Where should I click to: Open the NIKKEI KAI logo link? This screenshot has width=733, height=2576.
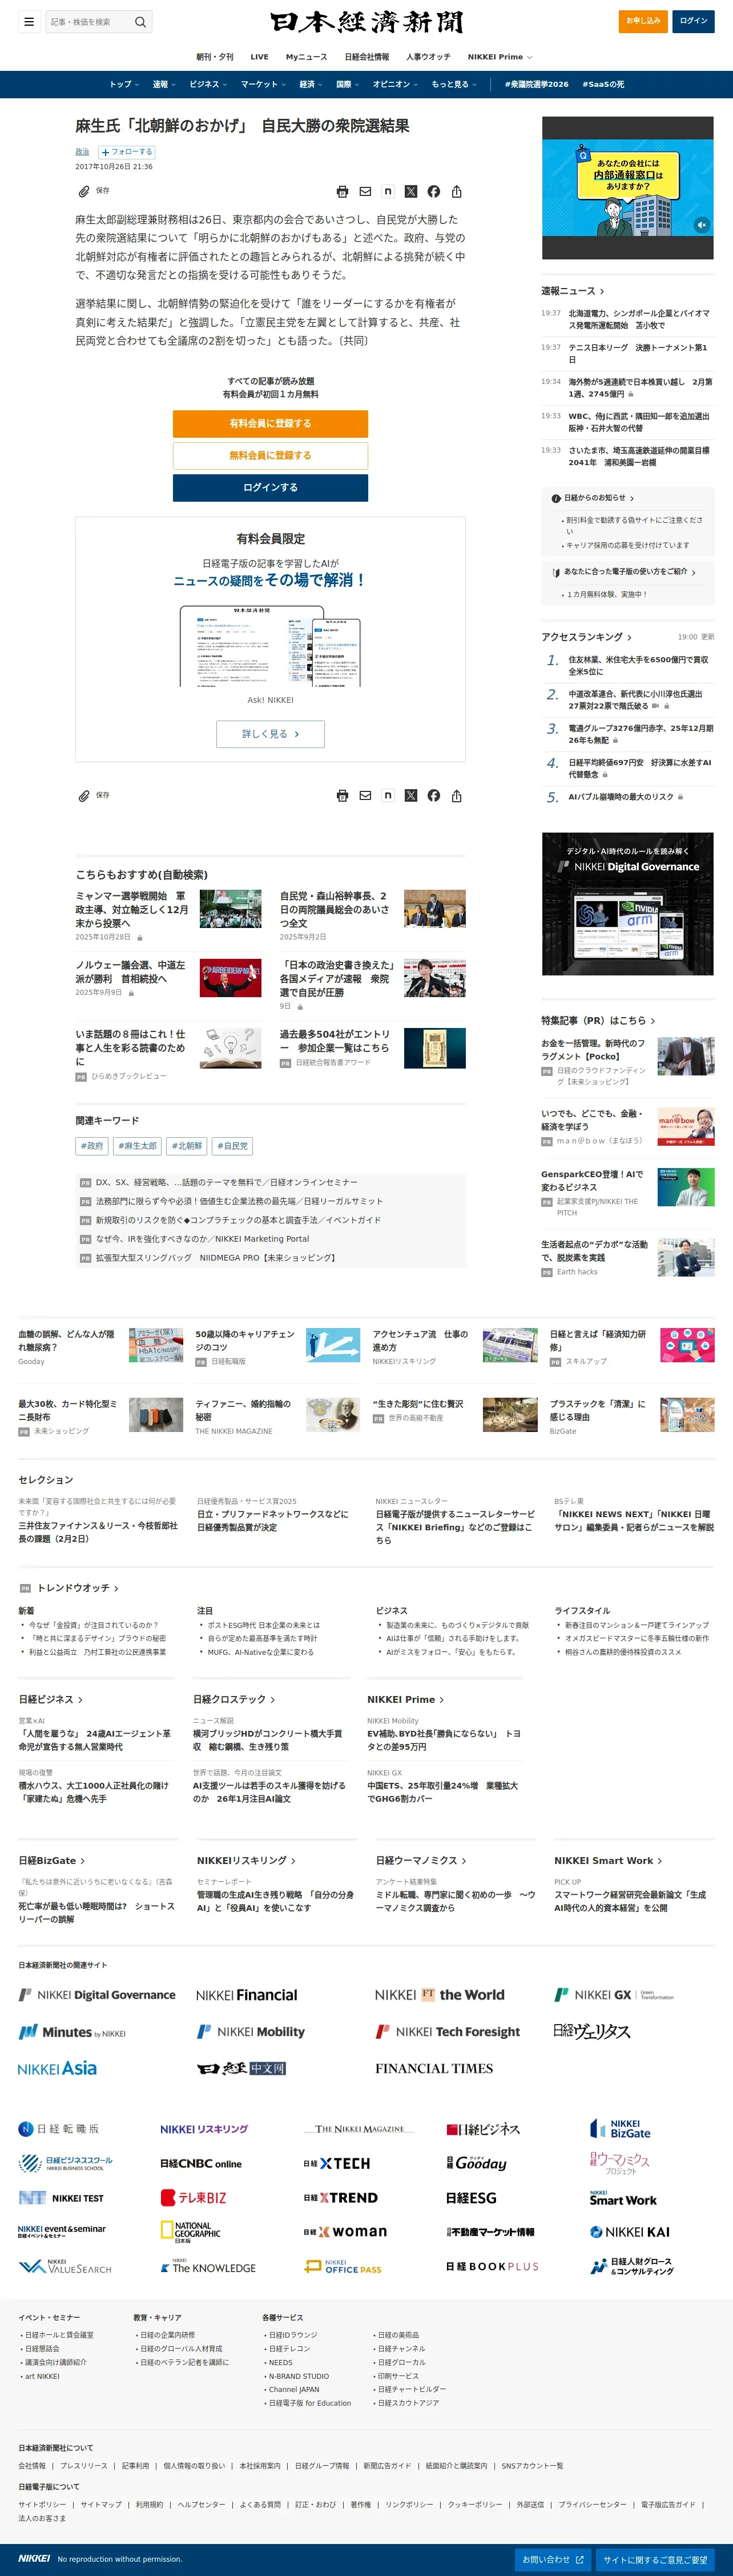(x=629, y=2232)
